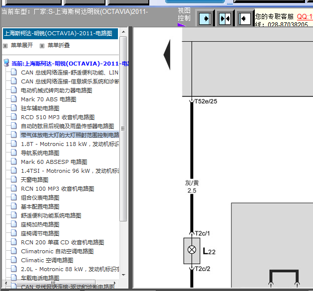The height and width of the screenshot is (291, 313).
Task: Open 座椅调节电路图
Action: tap(40, 233)
